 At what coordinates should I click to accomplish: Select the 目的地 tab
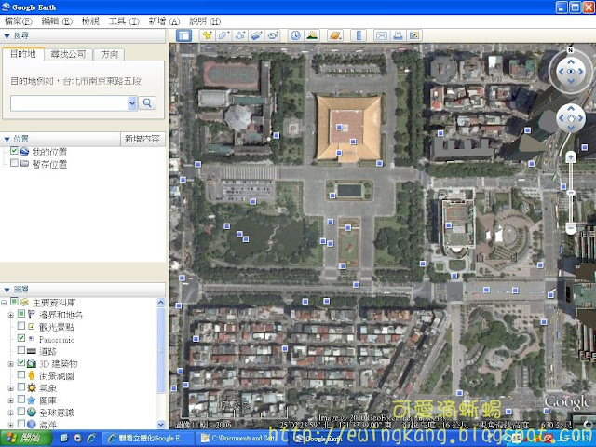[22, 54]
